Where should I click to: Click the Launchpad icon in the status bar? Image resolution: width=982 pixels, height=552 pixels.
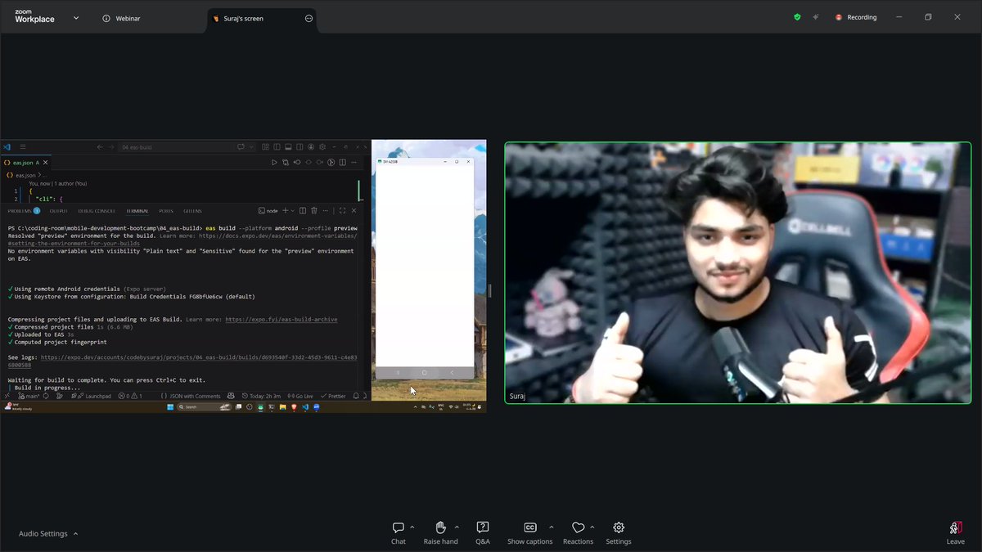click(x=97, y=395)
